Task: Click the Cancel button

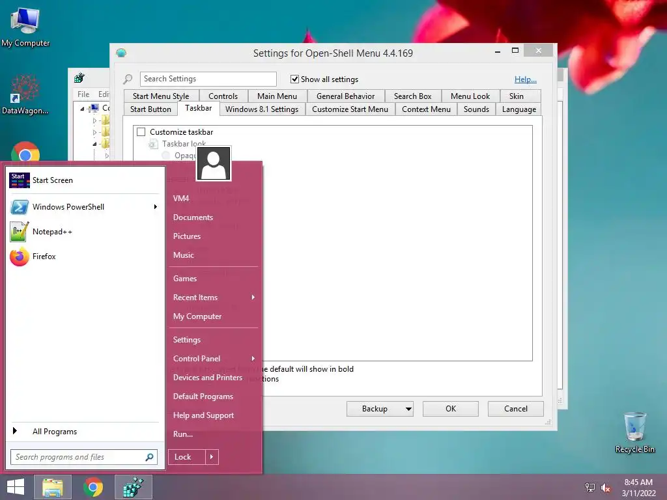Action: [516, 409]
